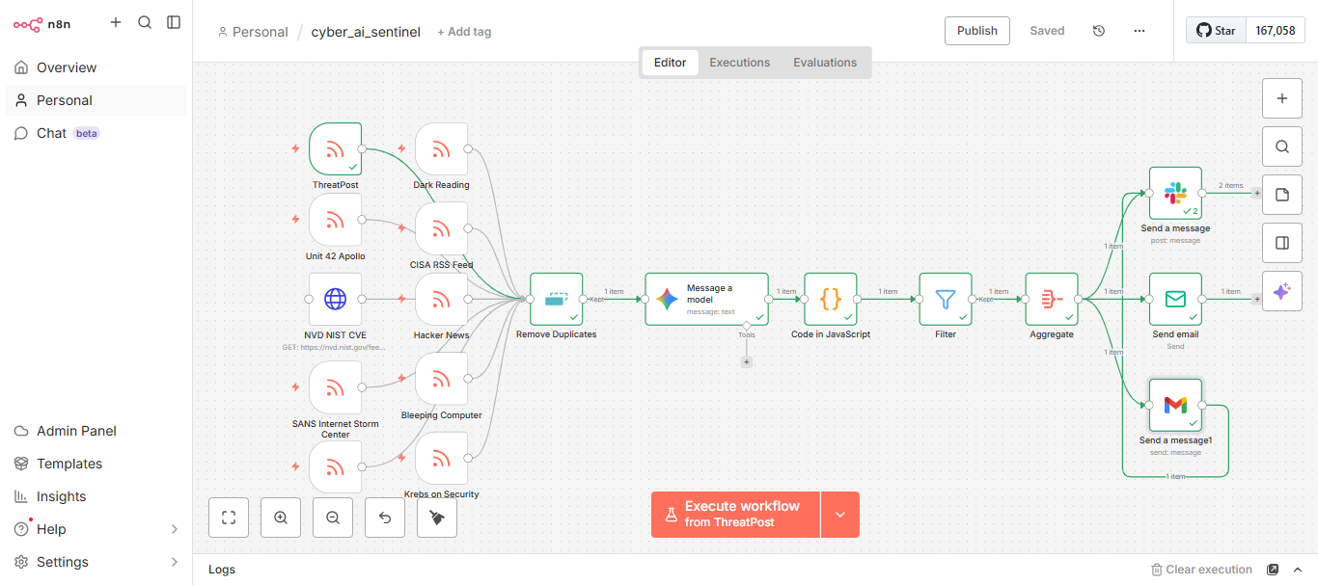The image size is (1318, 585).
Task: Expand the Settings submenu
Action: coord(175,562)
